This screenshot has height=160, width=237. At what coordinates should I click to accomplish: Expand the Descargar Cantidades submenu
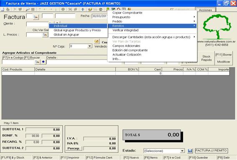pos(152,37)
